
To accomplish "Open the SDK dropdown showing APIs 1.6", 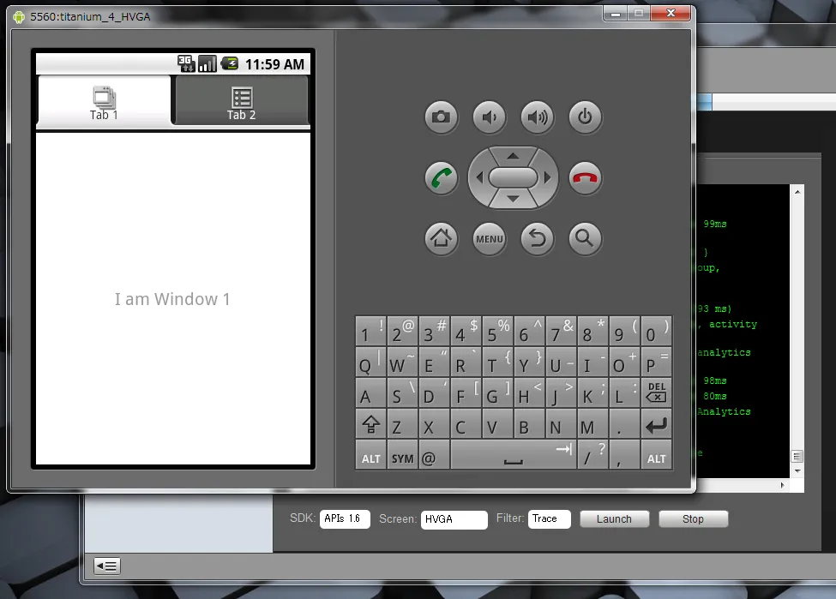I will (x=345, y=518).
